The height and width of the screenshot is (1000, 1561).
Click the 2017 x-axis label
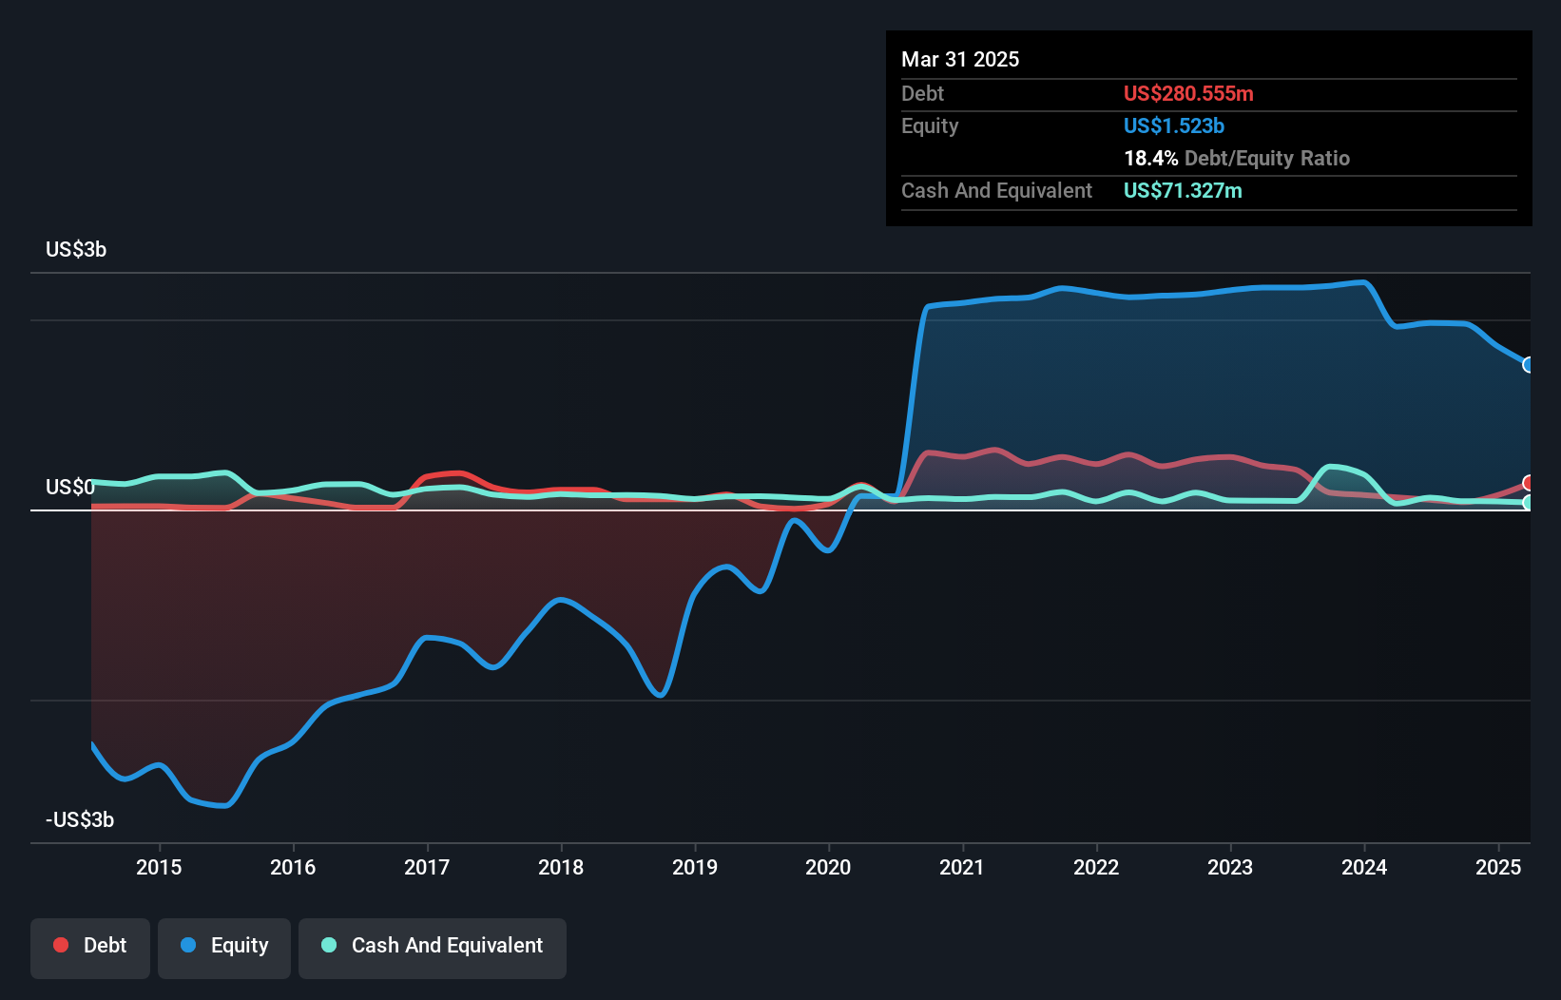(x=427, y=867)
